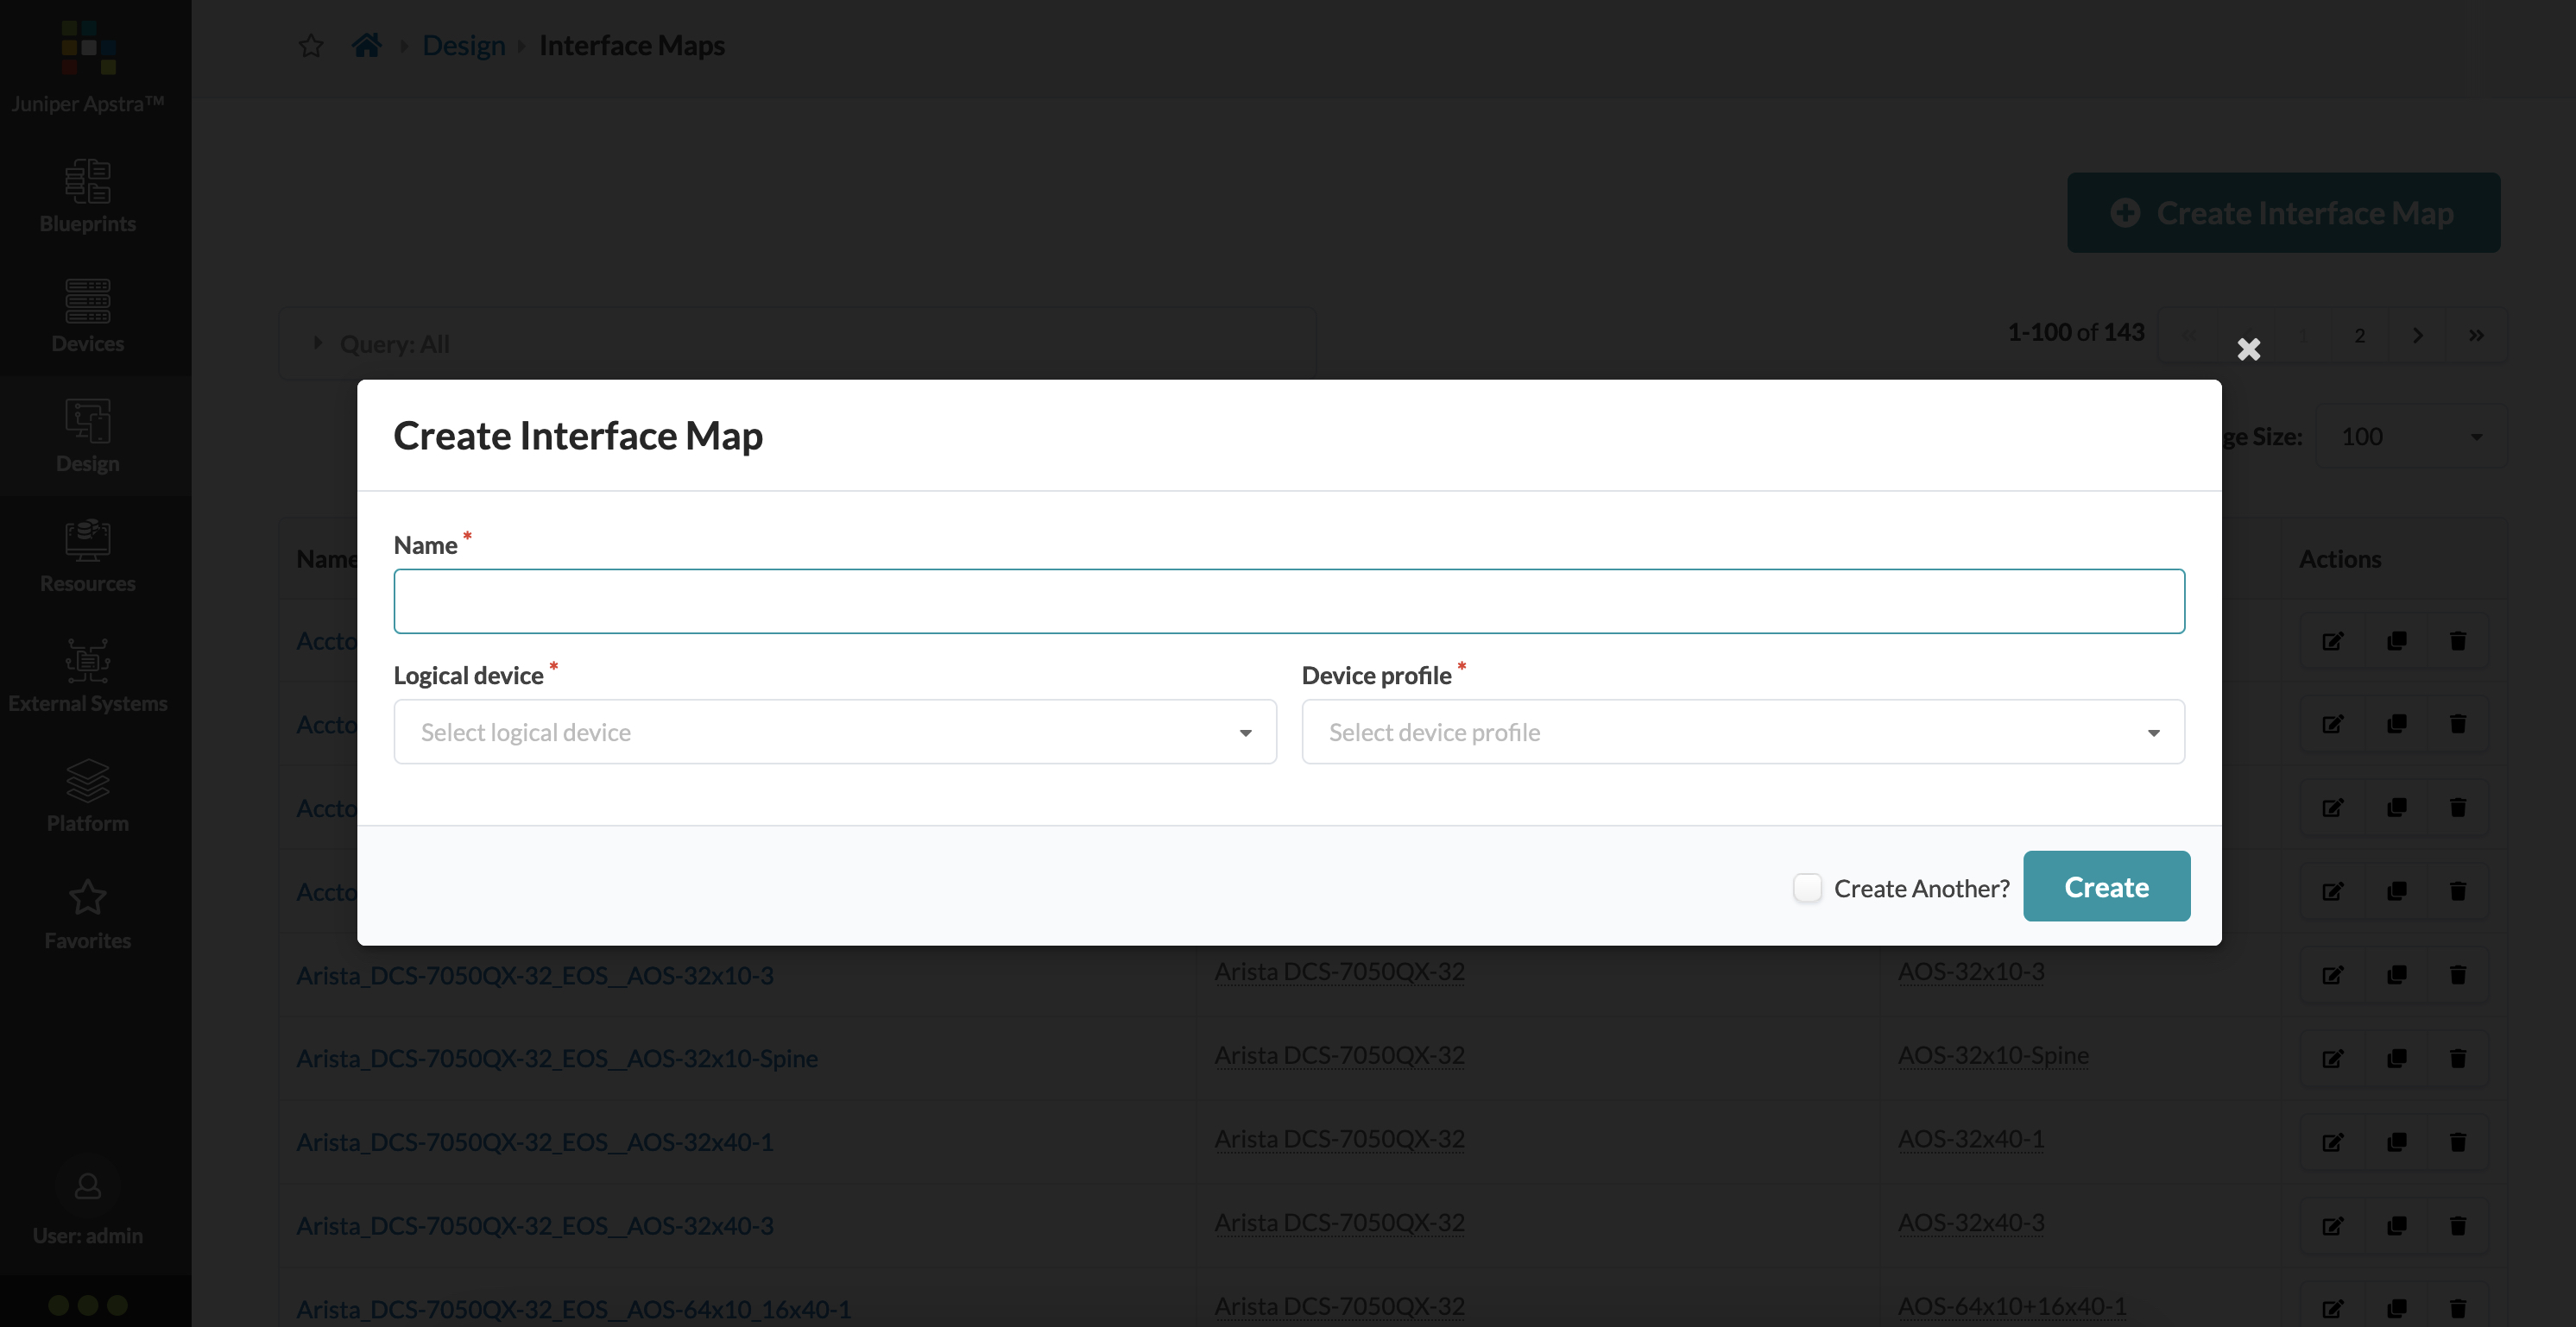Favorite this page with star icon
This screenshot has height=1327, width=2576.
pyautogui.click(x=311, y=45)
